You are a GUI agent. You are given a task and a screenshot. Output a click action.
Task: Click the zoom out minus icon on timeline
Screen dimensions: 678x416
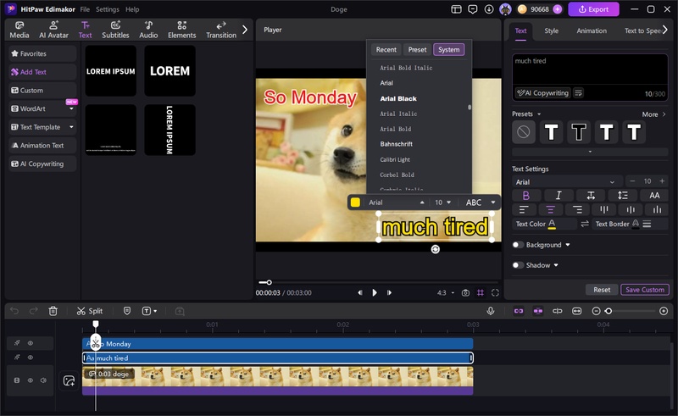click(x=596, y=311)
